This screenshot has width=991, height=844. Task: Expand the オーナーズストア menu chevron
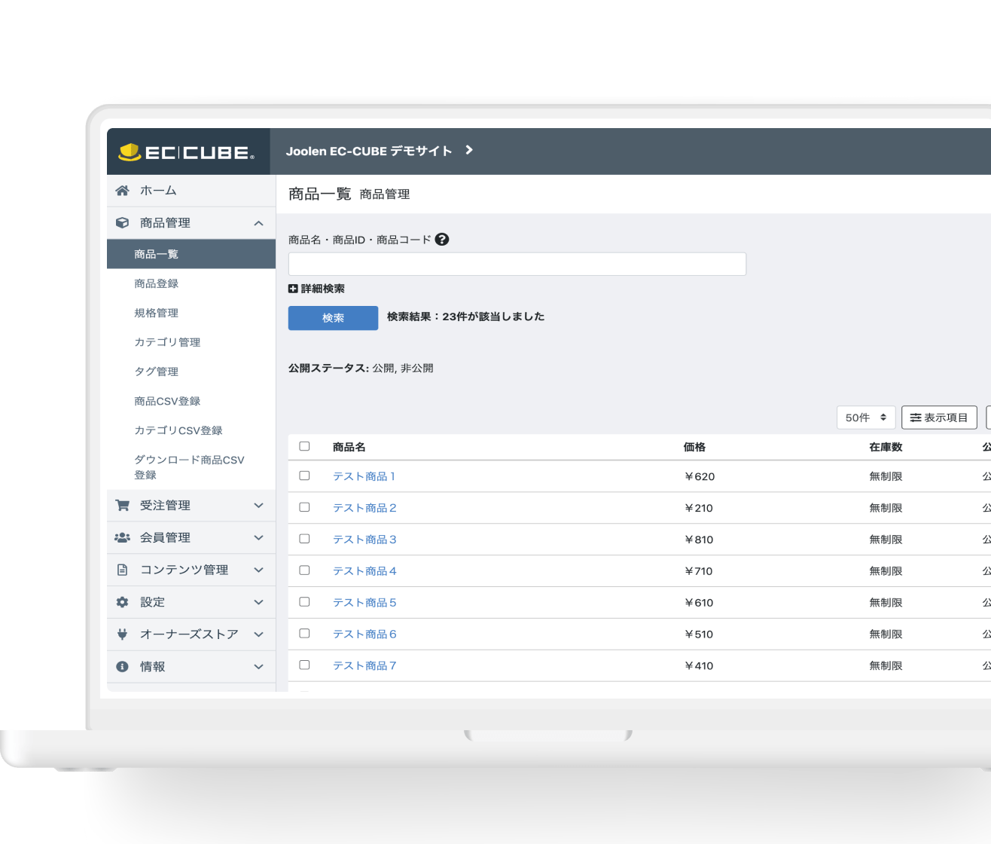(258, 635)
